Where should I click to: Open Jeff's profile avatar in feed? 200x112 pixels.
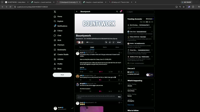[x=77, y=76]
